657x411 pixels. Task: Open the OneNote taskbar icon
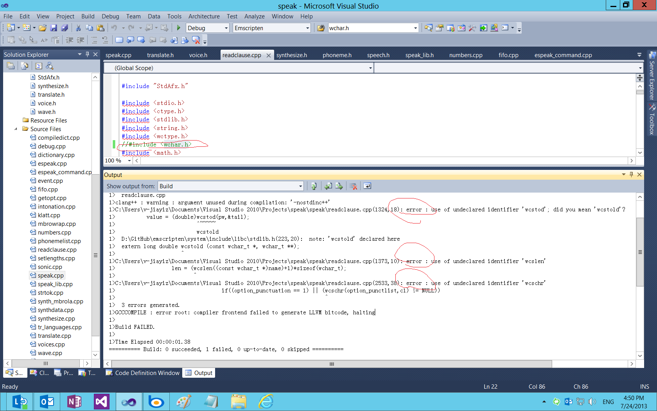[x=74, y=402]
